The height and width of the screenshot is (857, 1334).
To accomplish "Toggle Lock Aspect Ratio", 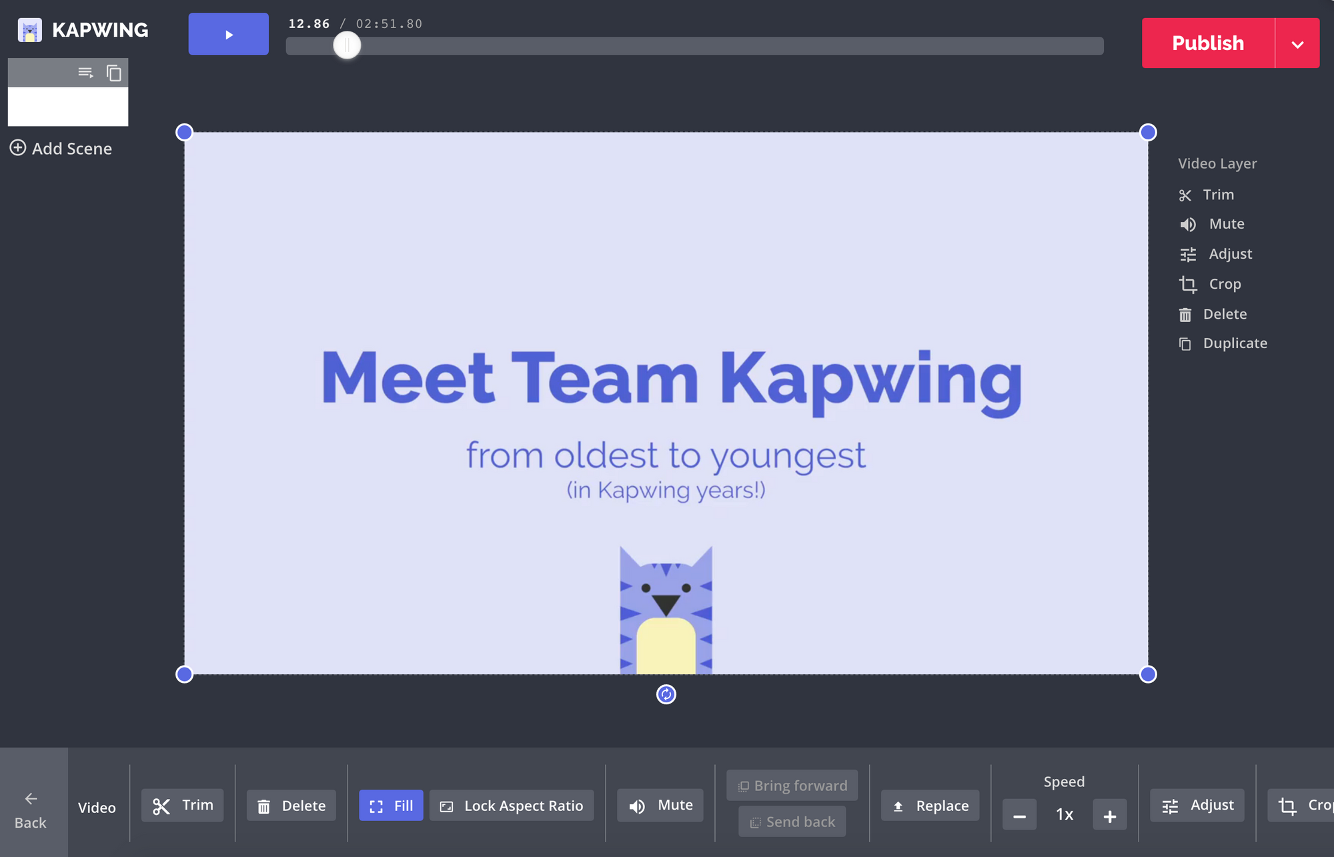I will click(x=512, y=806).
